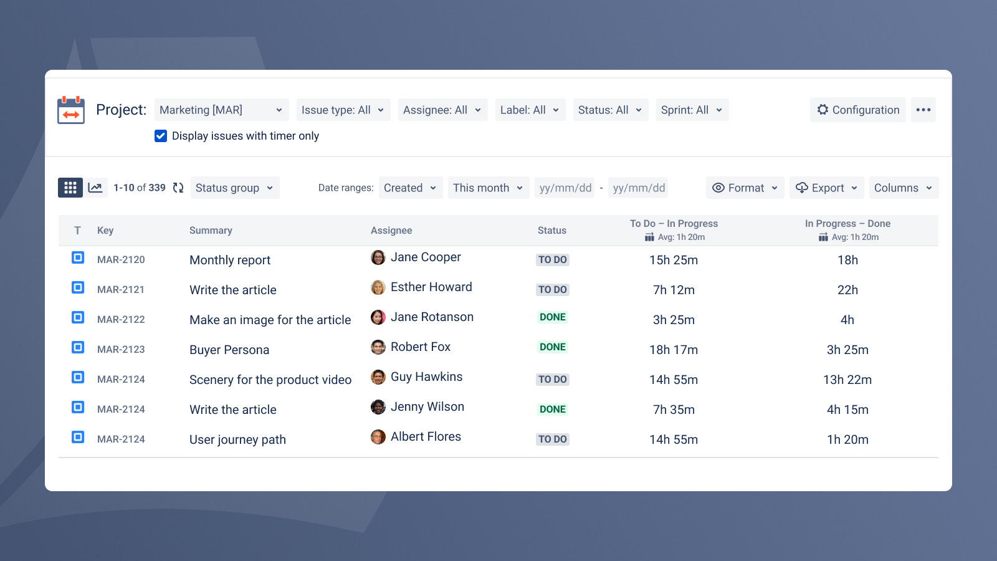Switch to the grid view icon
The width and height of the screenshot is (997, 561).
coord(70,188)
